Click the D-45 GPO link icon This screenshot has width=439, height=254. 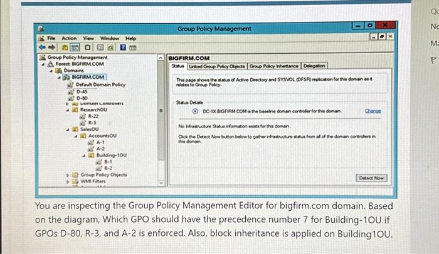click(x=71, y=91)
